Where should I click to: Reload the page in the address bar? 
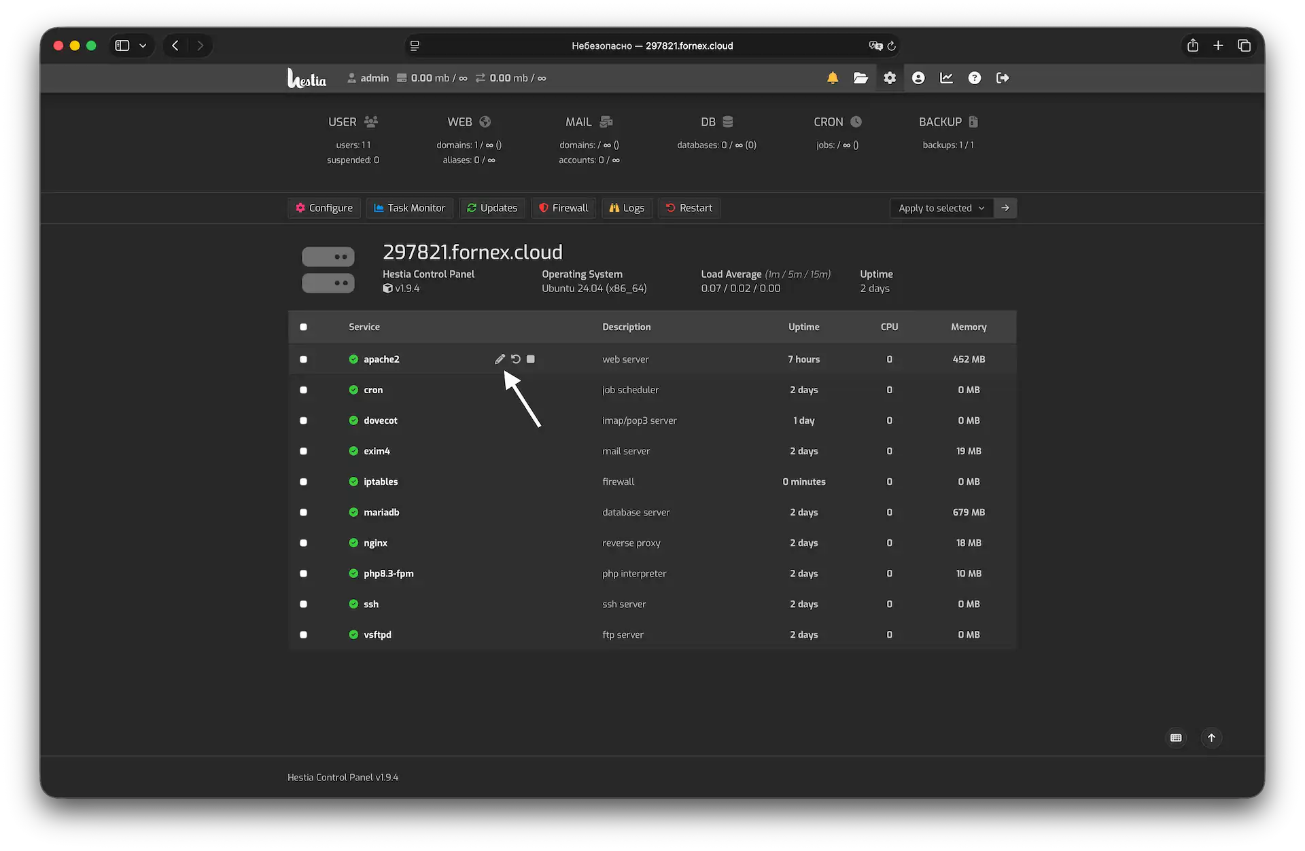pos(891,46)
